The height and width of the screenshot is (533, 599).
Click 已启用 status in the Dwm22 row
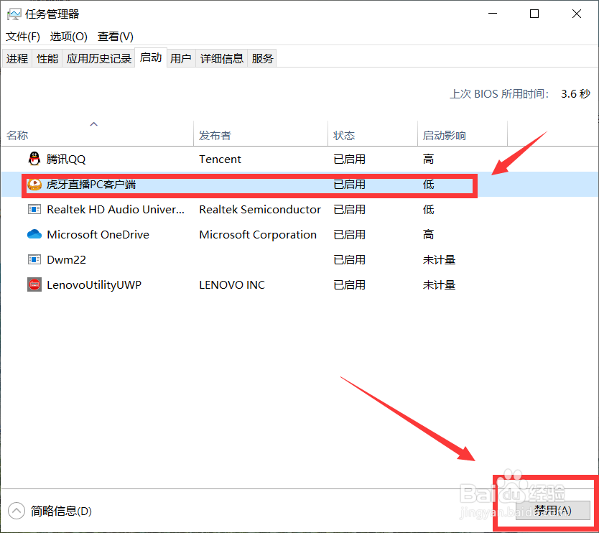point(350,260)
